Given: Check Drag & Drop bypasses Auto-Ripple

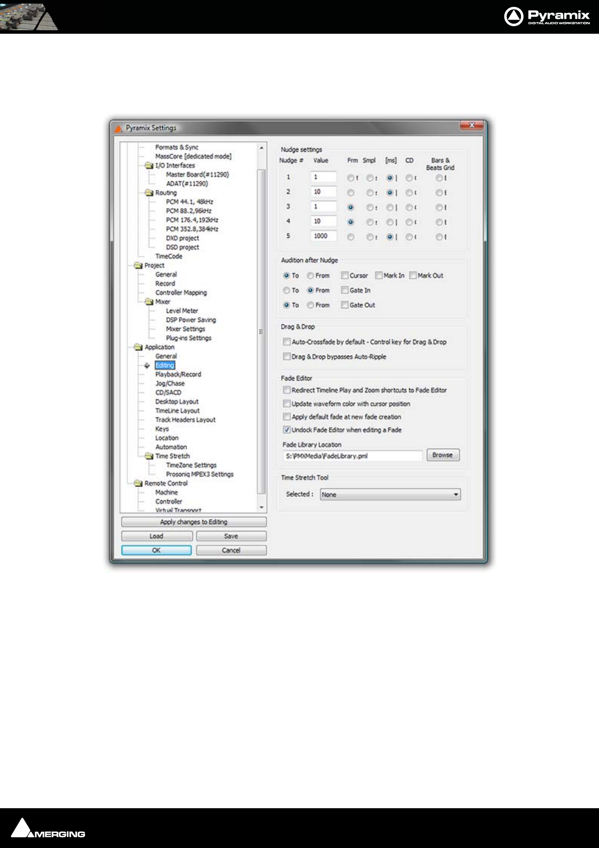Looking at the screenshot, I should (x=286, y=357).
